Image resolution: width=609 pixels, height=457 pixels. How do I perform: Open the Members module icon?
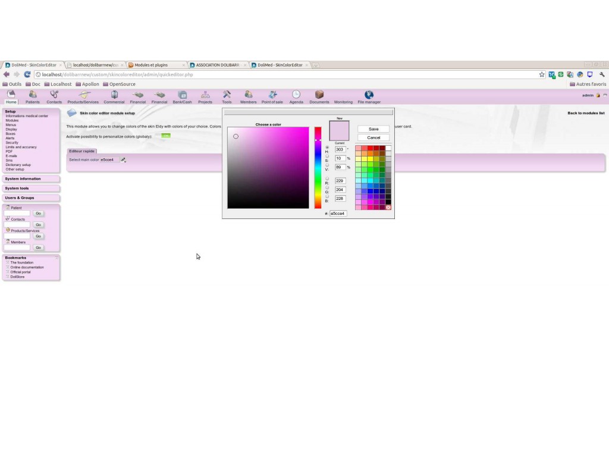coord(248,95)
